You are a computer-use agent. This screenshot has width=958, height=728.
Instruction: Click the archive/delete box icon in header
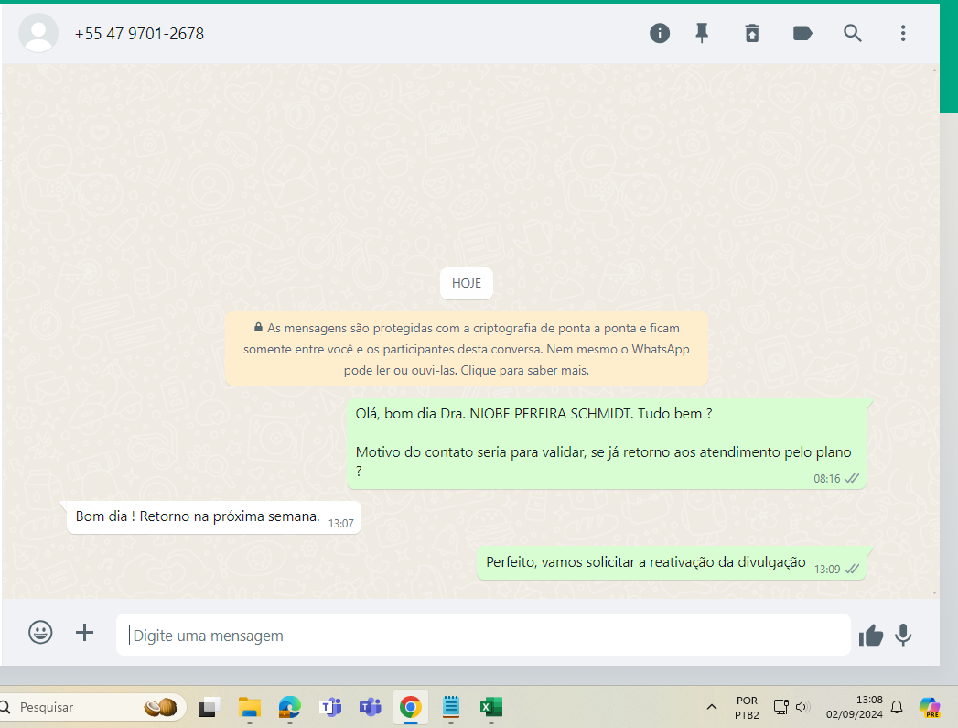752,33
